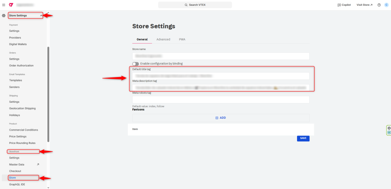Open GraphQL IDE in sidebar
391x189 pixels.
(18, 184)
